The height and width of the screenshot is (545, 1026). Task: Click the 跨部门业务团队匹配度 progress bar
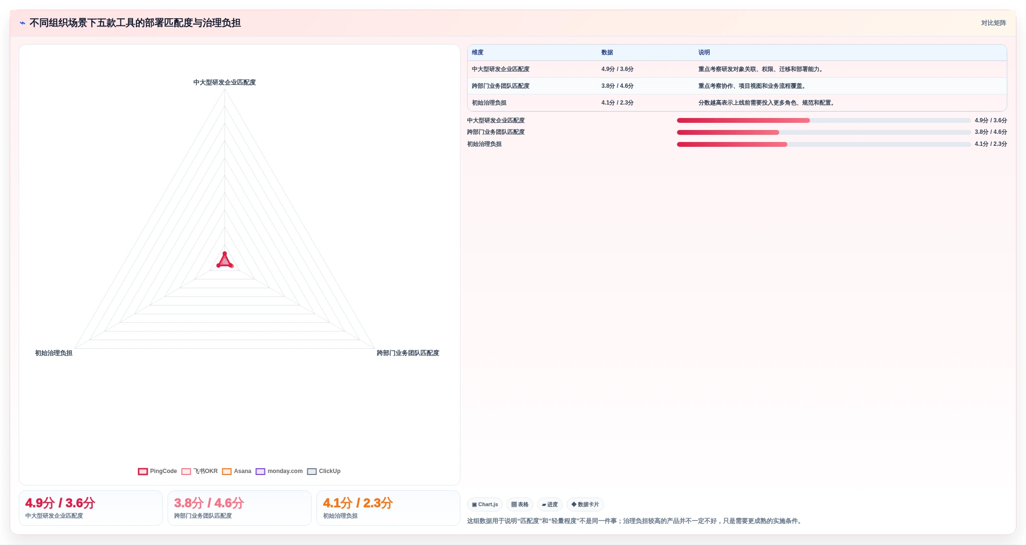point(823,132)
